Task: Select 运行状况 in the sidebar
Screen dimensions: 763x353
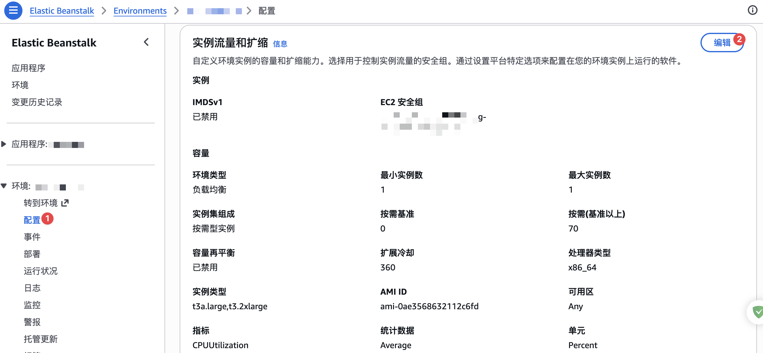Action: point(41,271)
